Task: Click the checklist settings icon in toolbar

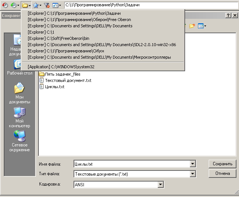Action: pos(55,5)
